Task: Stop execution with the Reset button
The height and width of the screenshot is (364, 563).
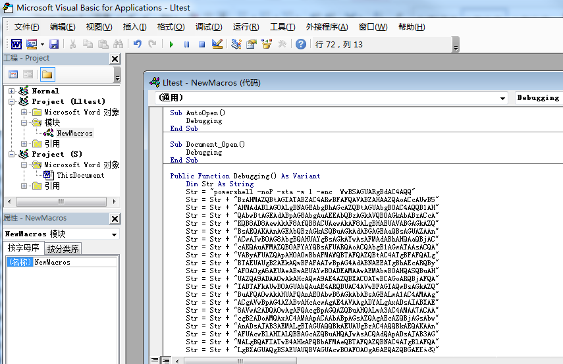Action: point(201,44)
